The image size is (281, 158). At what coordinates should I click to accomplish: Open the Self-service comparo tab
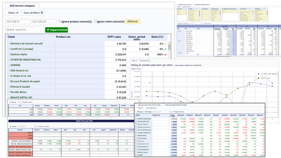22,6
